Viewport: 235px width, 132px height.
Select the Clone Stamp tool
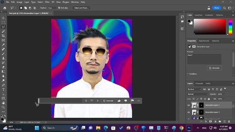click(3, 58)
